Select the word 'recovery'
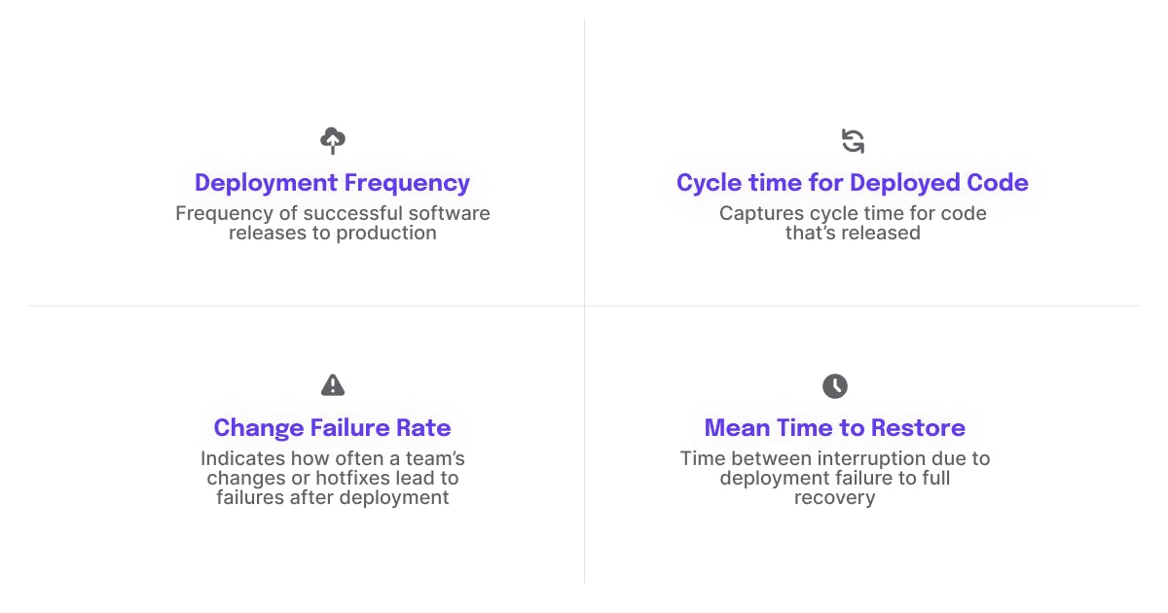Viewport: 1168px width, 613px height. pos(834,498)
